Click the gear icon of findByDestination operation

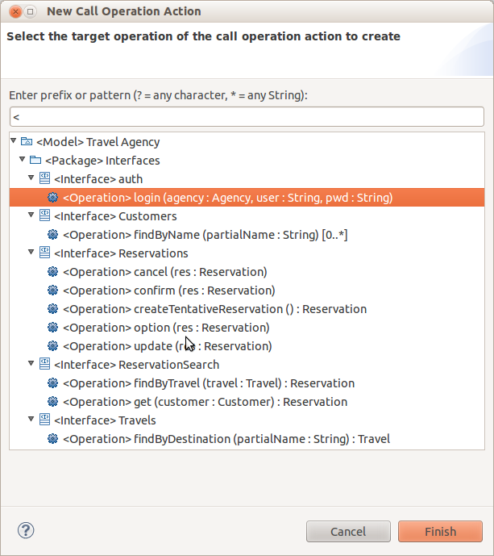52,439
